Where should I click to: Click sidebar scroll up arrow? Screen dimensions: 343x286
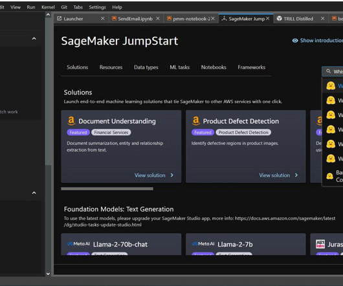click(x=48, y=15)
